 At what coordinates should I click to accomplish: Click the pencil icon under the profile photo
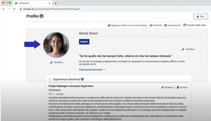51,62
